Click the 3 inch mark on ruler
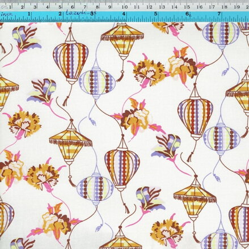249x249 pixels. (x=92, y=14)
